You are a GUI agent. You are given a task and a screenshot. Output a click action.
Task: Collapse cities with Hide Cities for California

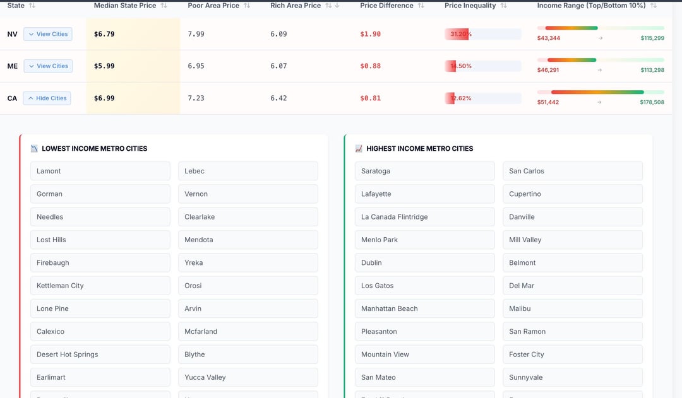point(47,98)
